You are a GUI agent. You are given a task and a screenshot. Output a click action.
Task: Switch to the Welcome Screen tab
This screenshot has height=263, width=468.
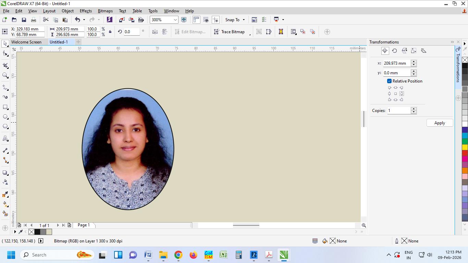click(x=26, y=42)
